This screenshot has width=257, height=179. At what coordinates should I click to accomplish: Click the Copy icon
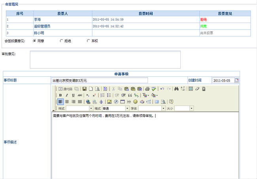click(120, 89)
